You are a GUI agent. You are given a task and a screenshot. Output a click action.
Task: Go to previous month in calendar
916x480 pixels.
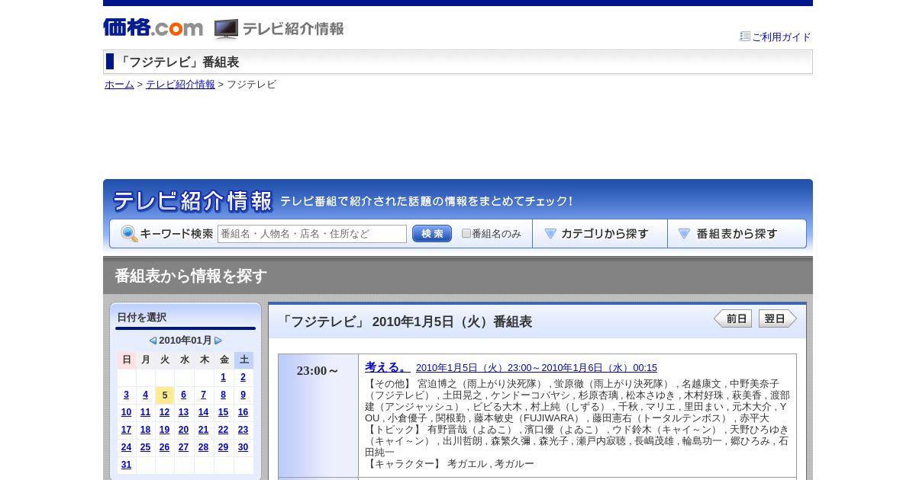(x=153, y=341)
